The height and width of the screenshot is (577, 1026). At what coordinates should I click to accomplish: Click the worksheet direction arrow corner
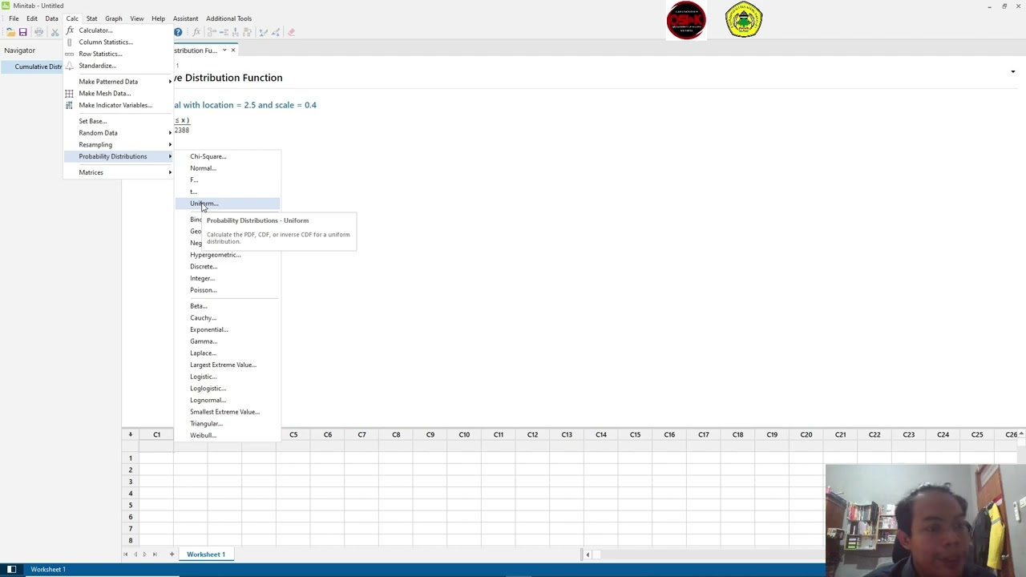click(x=130, y=434)
